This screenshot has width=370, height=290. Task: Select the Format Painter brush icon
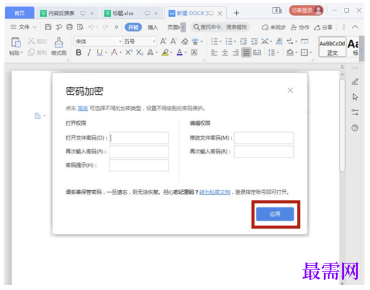click(59, 42)
